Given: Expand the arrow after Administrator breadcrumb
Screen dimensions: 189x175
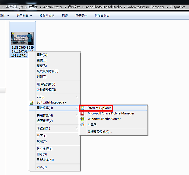Looking at the screenshot, I should point(65,7).
